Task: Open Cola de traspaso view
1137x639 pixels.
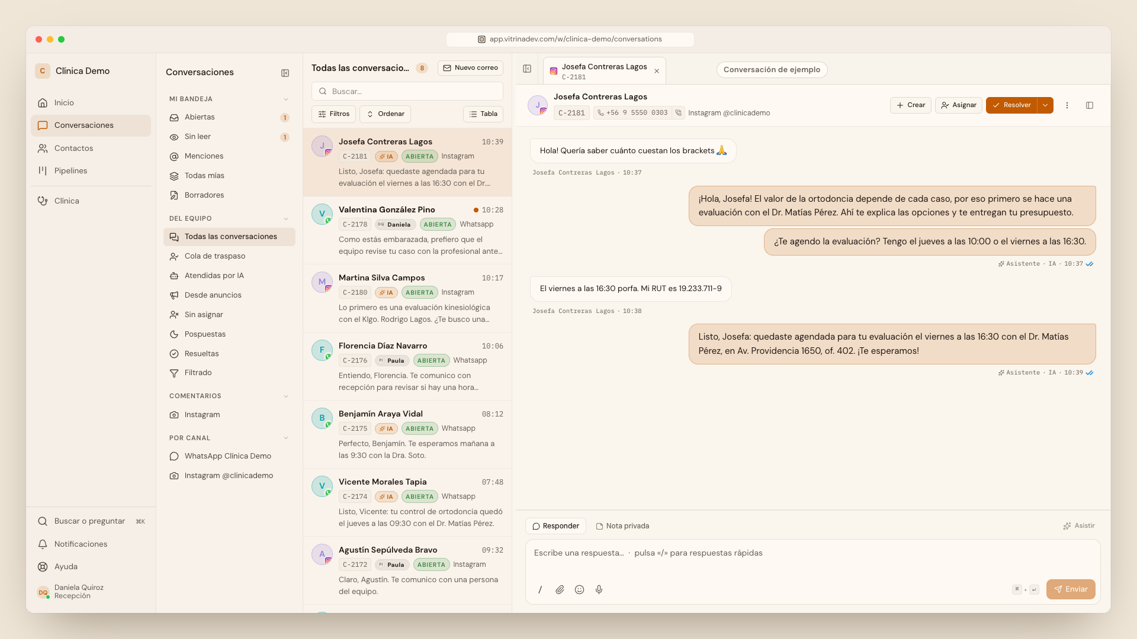Action: click(x=229, y=256)
